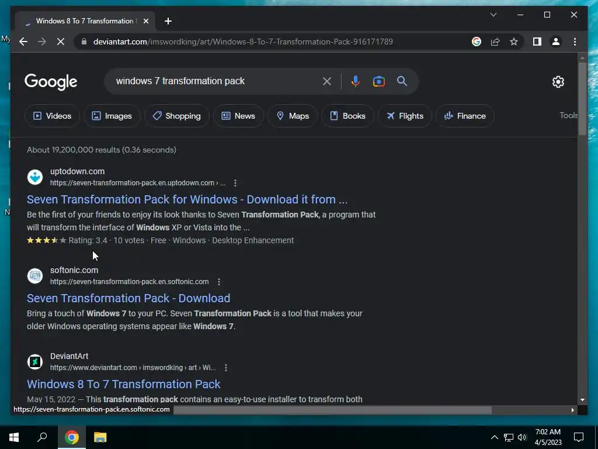Open the volume control tray icon
The image size is (598, 449).
click(522, 437)
